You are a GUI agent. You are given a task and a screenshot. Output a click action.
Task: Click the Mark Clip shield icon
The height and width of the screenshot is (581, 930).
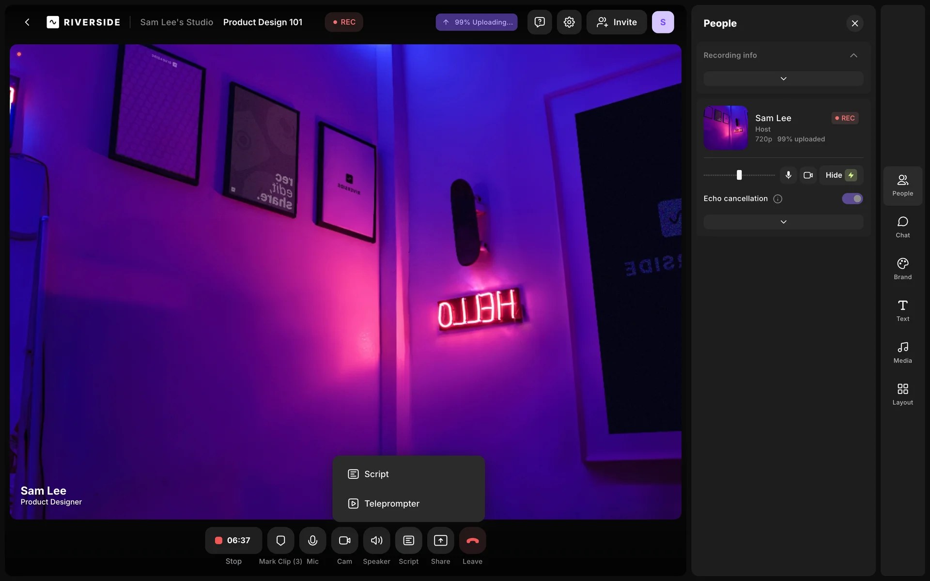280,540
